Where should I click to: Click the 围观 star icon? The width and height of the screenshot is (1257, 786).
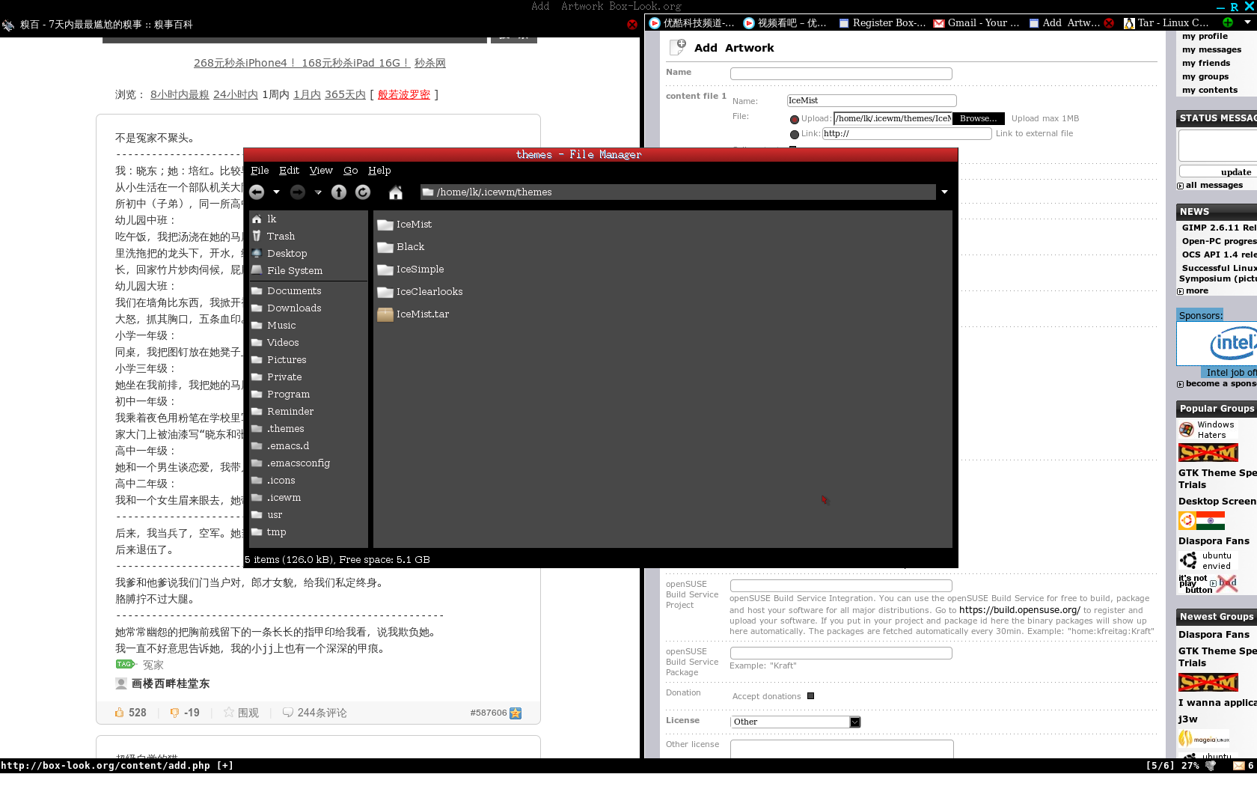[x=229, y=713]
